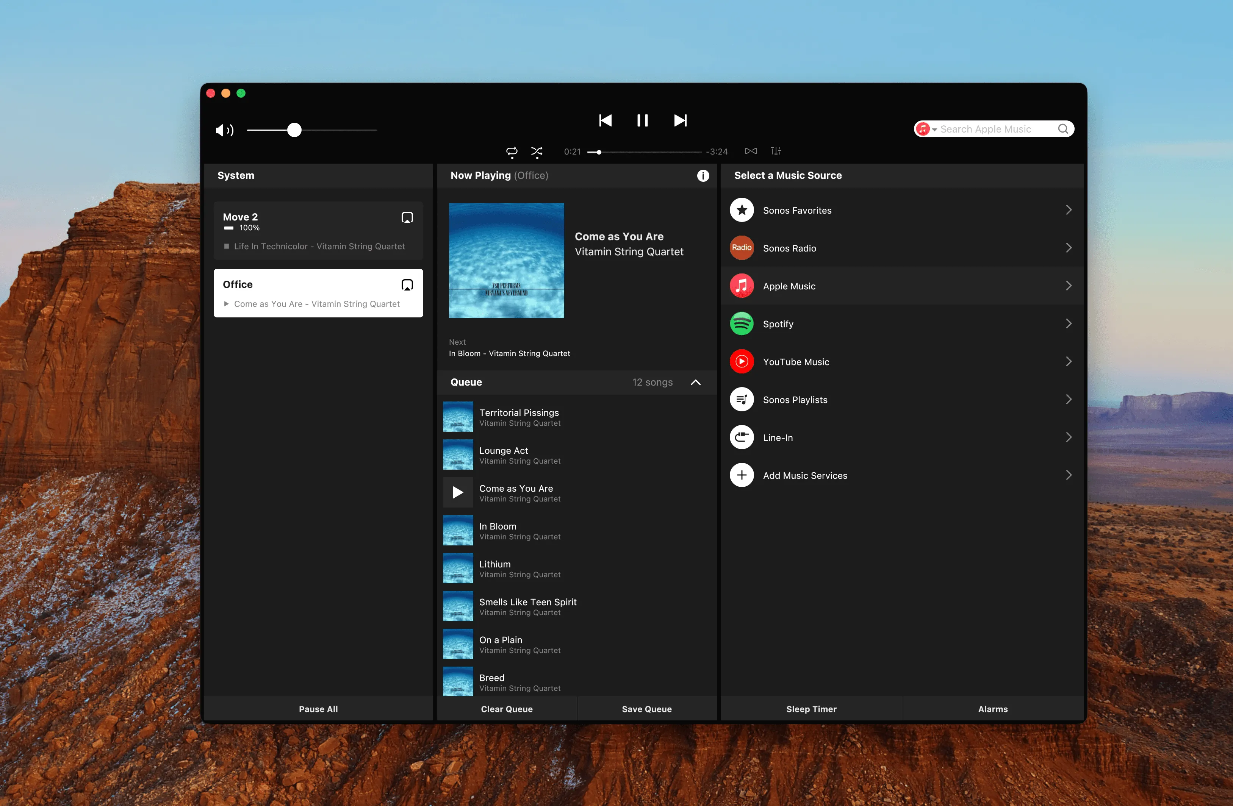Screen dimensions: 1233x806
Task: Select Lounge Act in the queue
Action: [577, 454]
